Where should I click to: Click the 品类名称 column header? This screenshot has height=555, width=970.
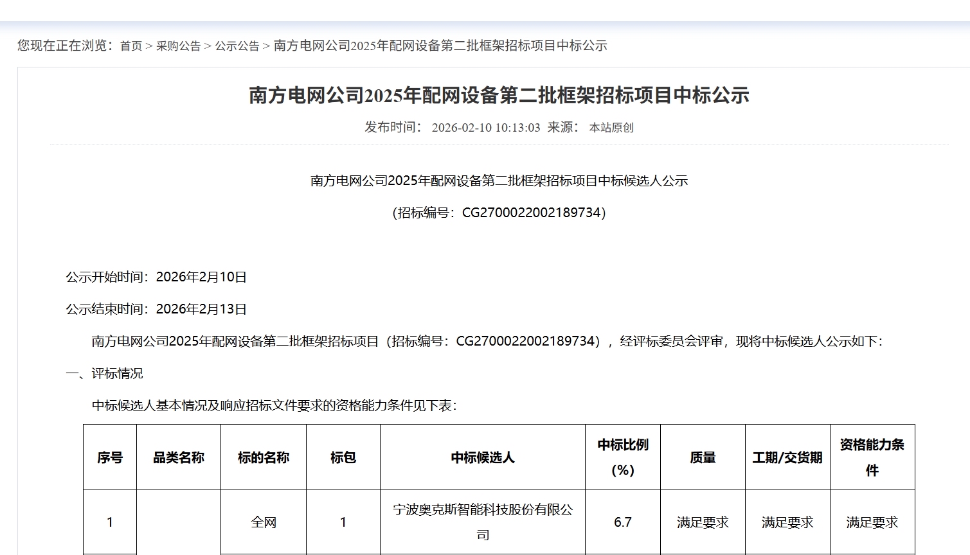pos(179,457)
